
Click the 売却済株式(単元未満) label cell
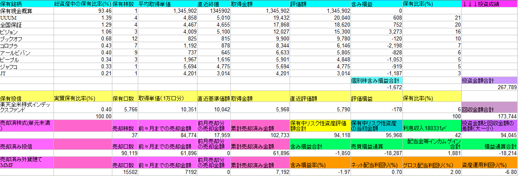coord(27,126)
